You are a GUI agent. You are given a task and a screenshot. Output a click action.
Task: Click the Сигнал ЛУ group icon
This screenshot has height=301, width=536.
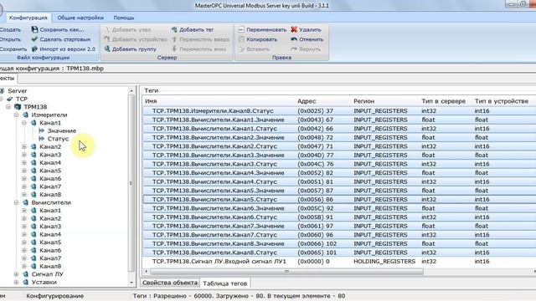click(26, 274)
